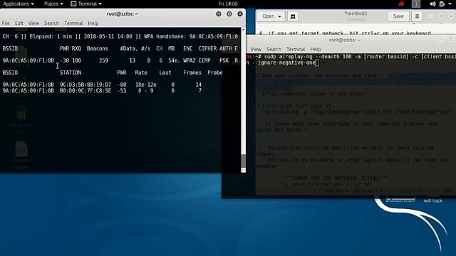This screenshot has width=456, height=256.
Task: Click the red recording indicator icon in top bar
Action: tap(401, 4)
